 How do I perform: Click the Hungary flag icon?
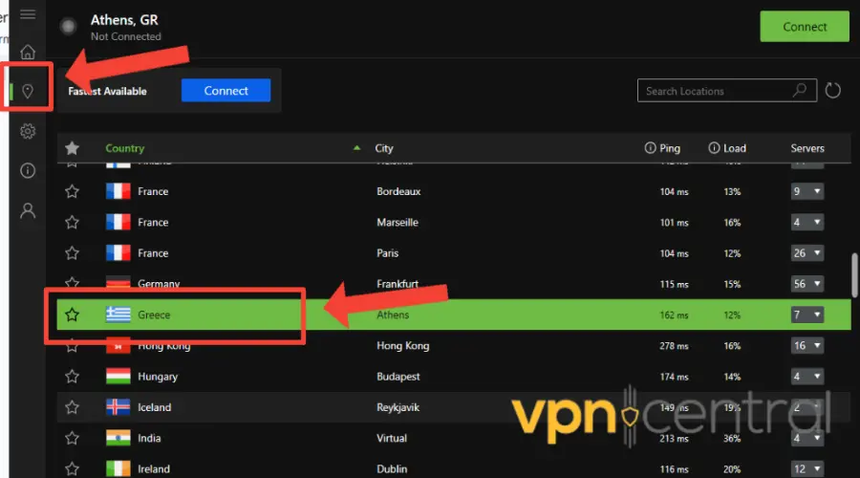[118, 377]
